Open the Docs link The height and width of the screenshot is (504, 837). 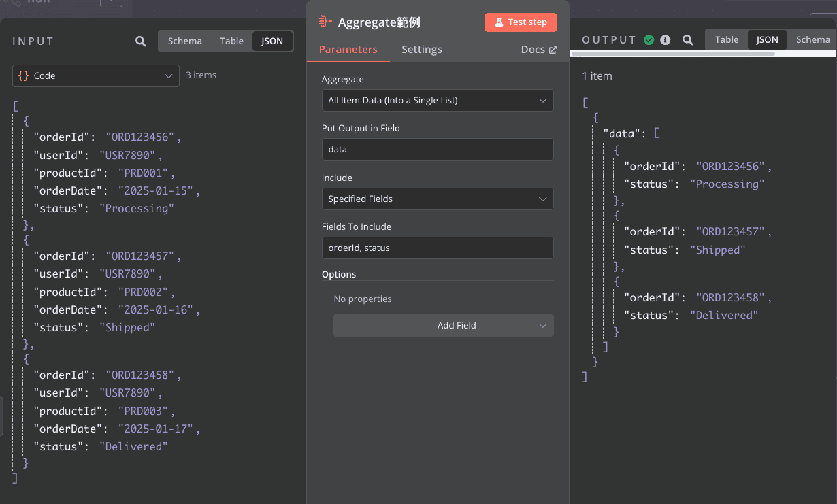pyautogui.click(x=538, y=50)
